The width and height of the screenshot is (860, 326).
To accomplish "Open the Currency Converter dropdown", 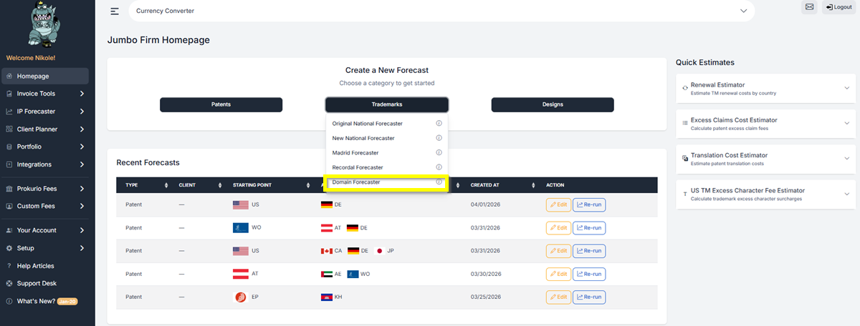I will [x=441, y=11].
